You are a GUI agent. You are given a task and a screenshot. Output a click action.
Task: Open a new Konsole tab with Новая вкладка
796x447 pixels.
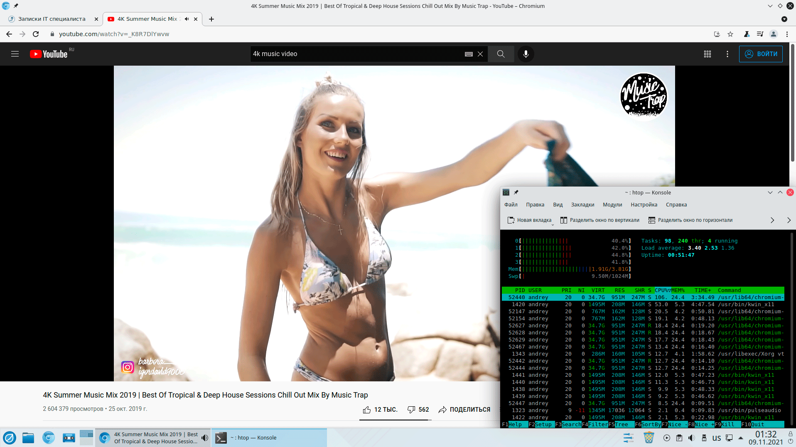530,220
